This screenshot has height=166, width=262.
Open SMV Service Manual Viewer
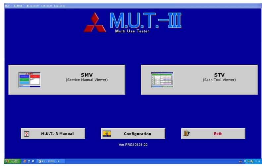click(x=67, y=80)
